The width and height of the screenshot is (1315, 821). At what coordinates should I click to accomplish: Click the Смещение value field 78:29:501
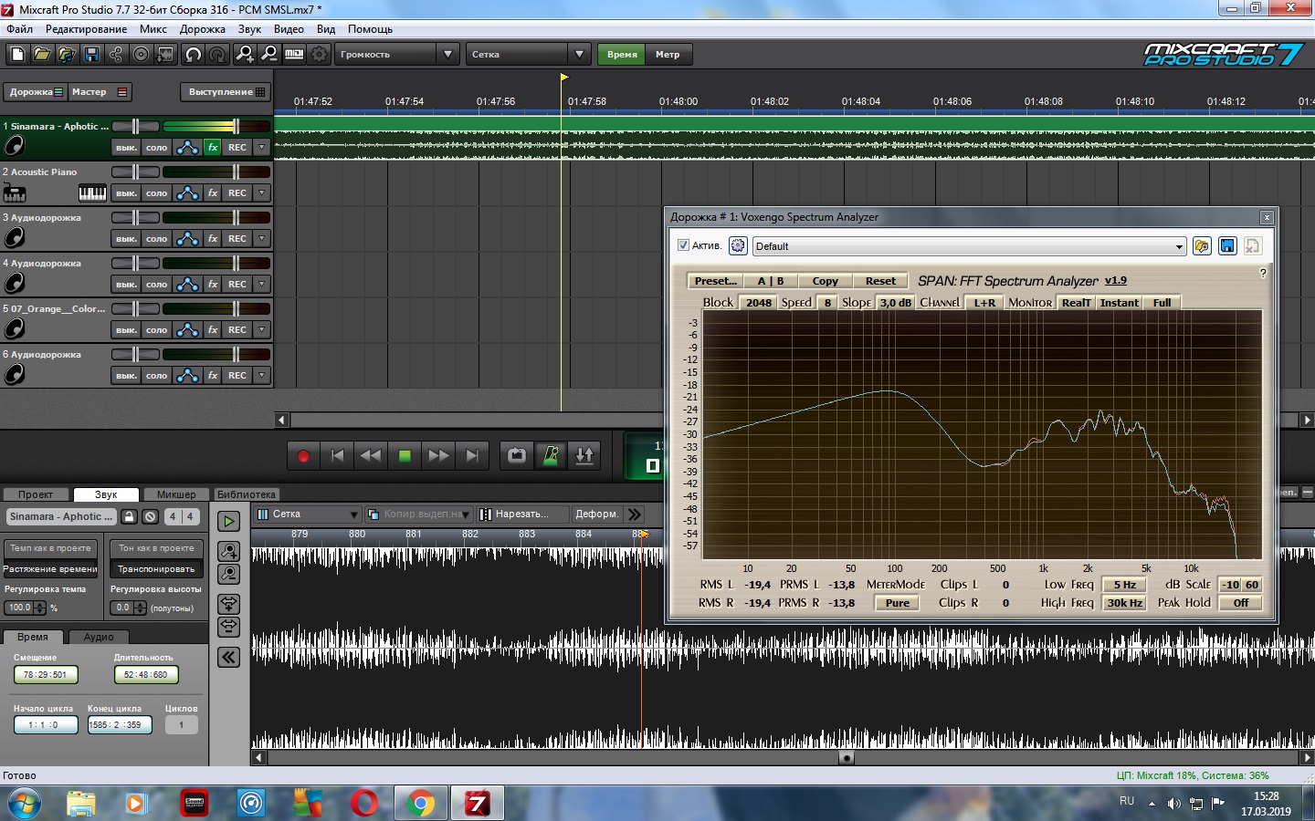click(46, 675)
